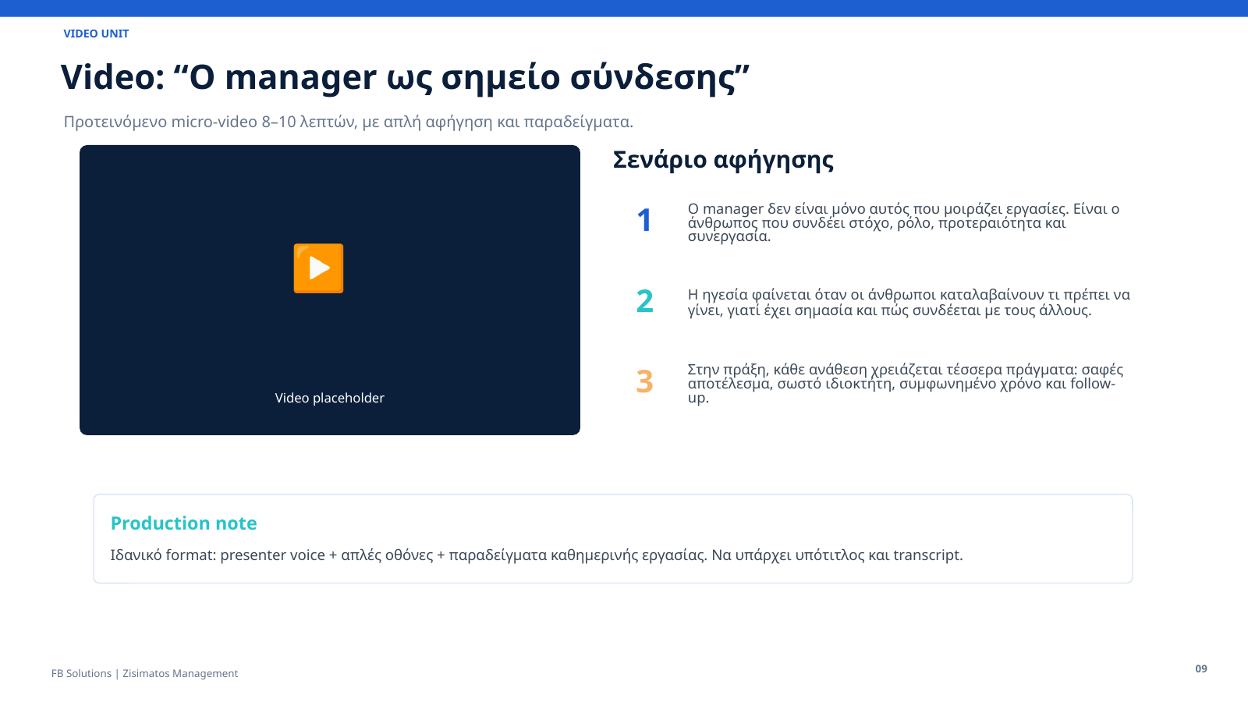The width and height of the screenshot is (1248, 702).
Task: Click the paragraph starting Η ηγεσία φαίνεται
Action: pos(909,303)
